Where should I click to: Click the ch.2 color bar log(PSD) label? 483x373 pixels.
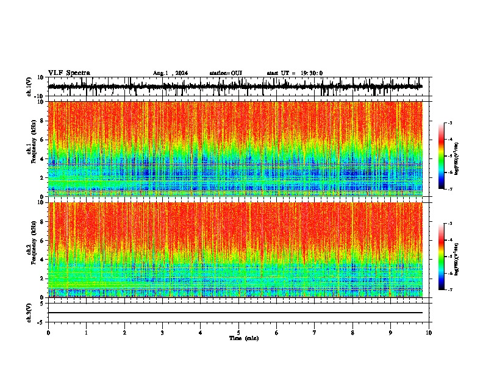pos(457,259)
